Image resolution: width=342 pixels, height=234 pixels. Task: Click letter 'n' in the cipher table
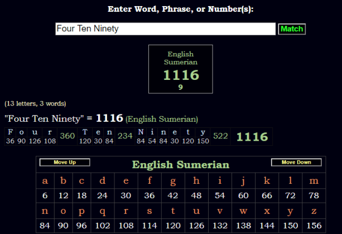point(45,212)
